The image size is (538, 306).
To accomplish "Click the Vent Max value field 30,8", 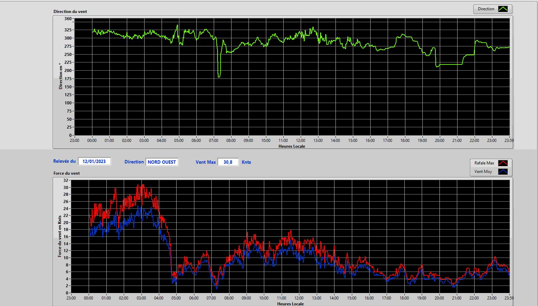I will click(x=228, y=162).
